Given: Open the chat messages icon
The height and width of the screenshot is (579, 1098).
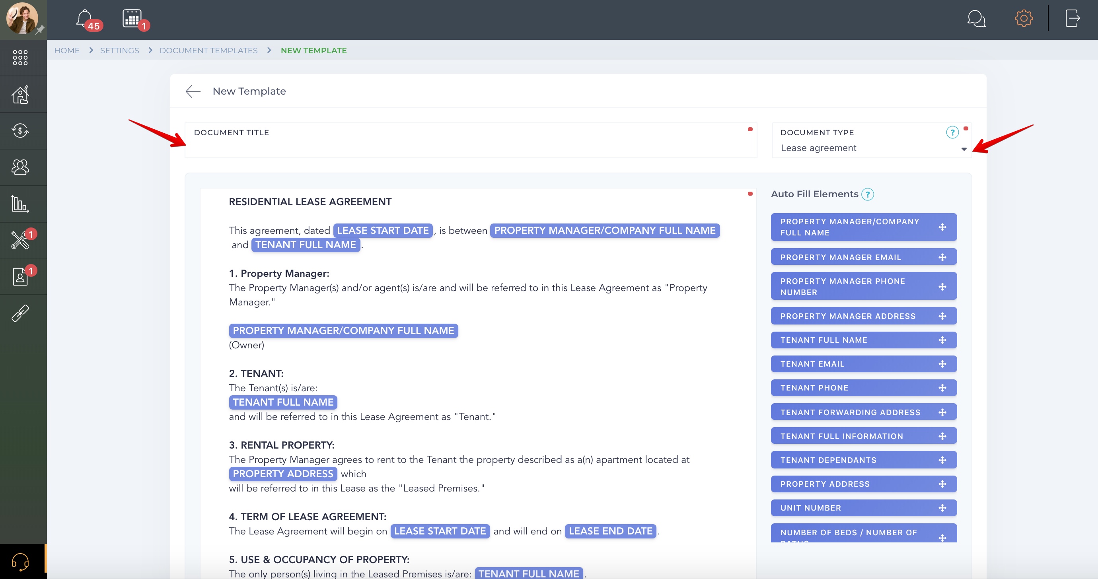Looking at the screenshot, I should click(976, 19).
